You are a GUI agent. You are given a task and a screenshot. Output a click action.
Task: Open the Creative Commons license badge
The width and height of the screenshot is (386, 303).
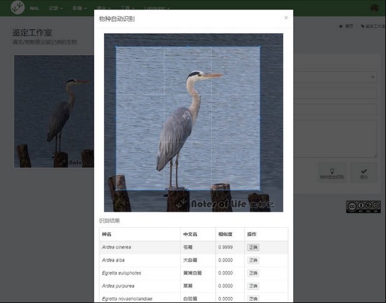point(363,207)
